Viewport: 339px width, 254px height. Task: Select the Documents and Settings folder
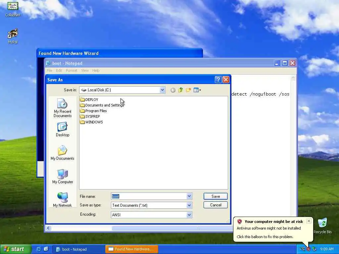pos(102,105)
